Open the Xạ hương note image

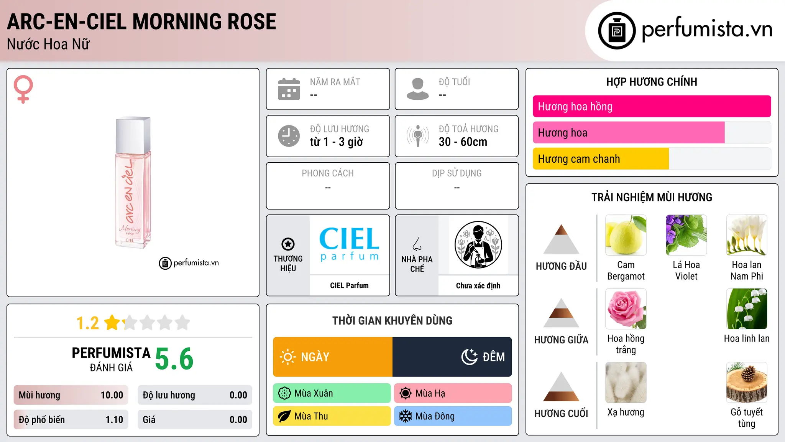(626, 383)
